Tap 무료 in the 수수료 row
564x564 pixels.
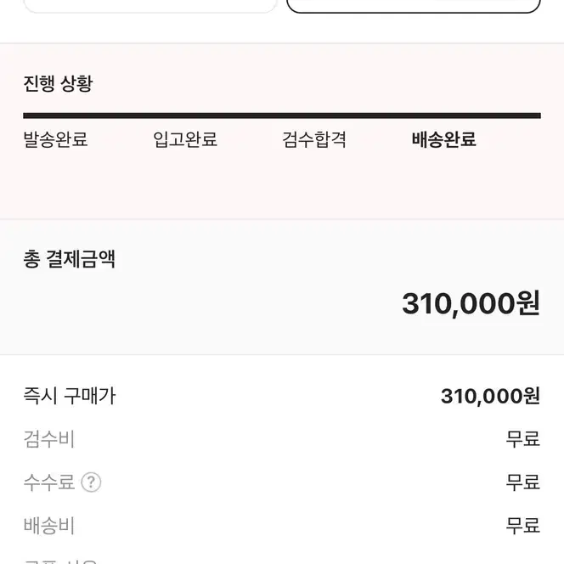(523, 482)
